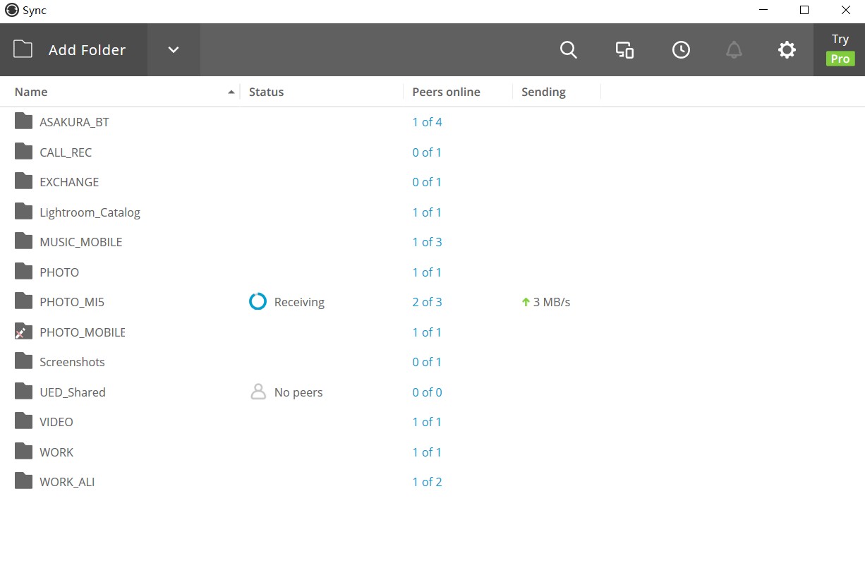Screen dimensions: 865x568
Task: Click the Receiving status text
Action: tap(299, 303)
